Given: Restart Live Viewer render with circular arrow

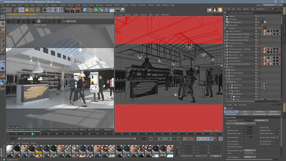Looking at the screenshot, I should [13, 21].
